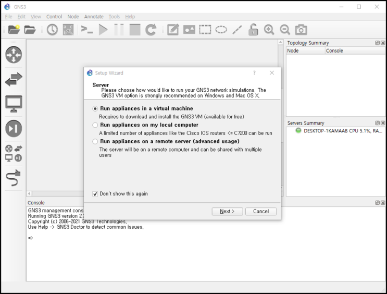The height and width of the screenshot is (294, 387).
Task: Draw a line annotation
Action: coord(237,30)
